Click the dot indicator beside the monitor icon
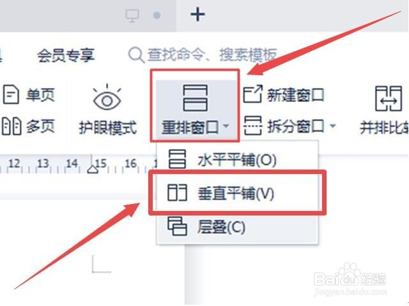The width and height of the screenshot is (409, 306). pos(157,15)
